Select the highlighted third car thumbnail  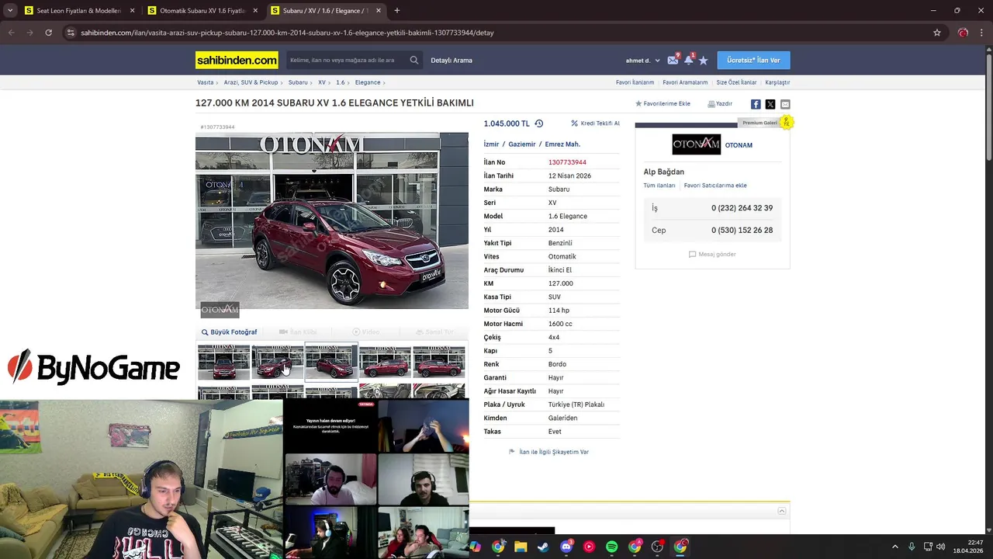[331, 362]
